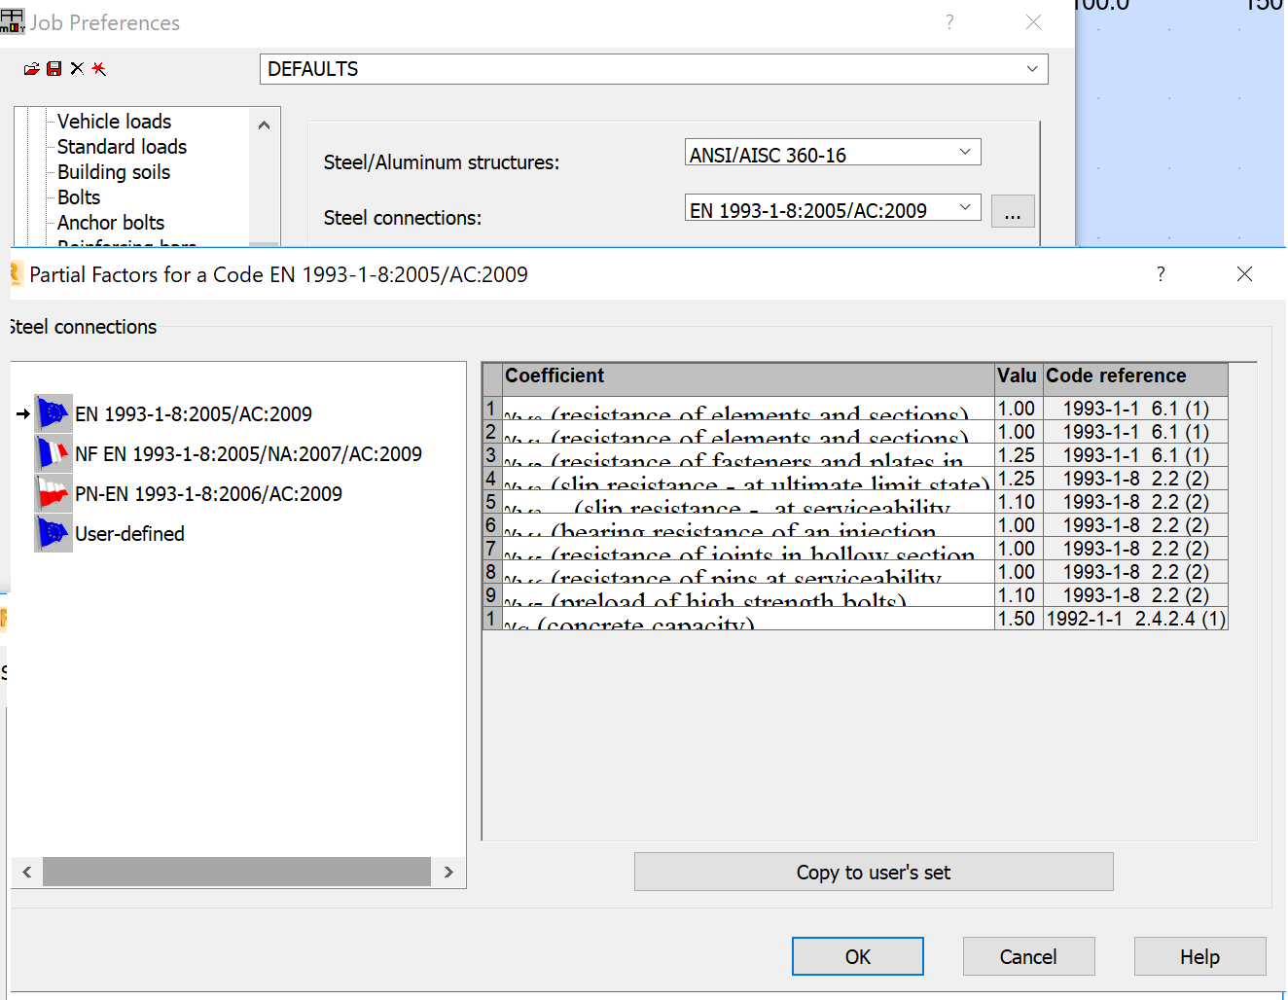Click the code reference cell in row 6
Image resolution: width=1288 pixels, height=1000 pixels.
pos(1135,525)
